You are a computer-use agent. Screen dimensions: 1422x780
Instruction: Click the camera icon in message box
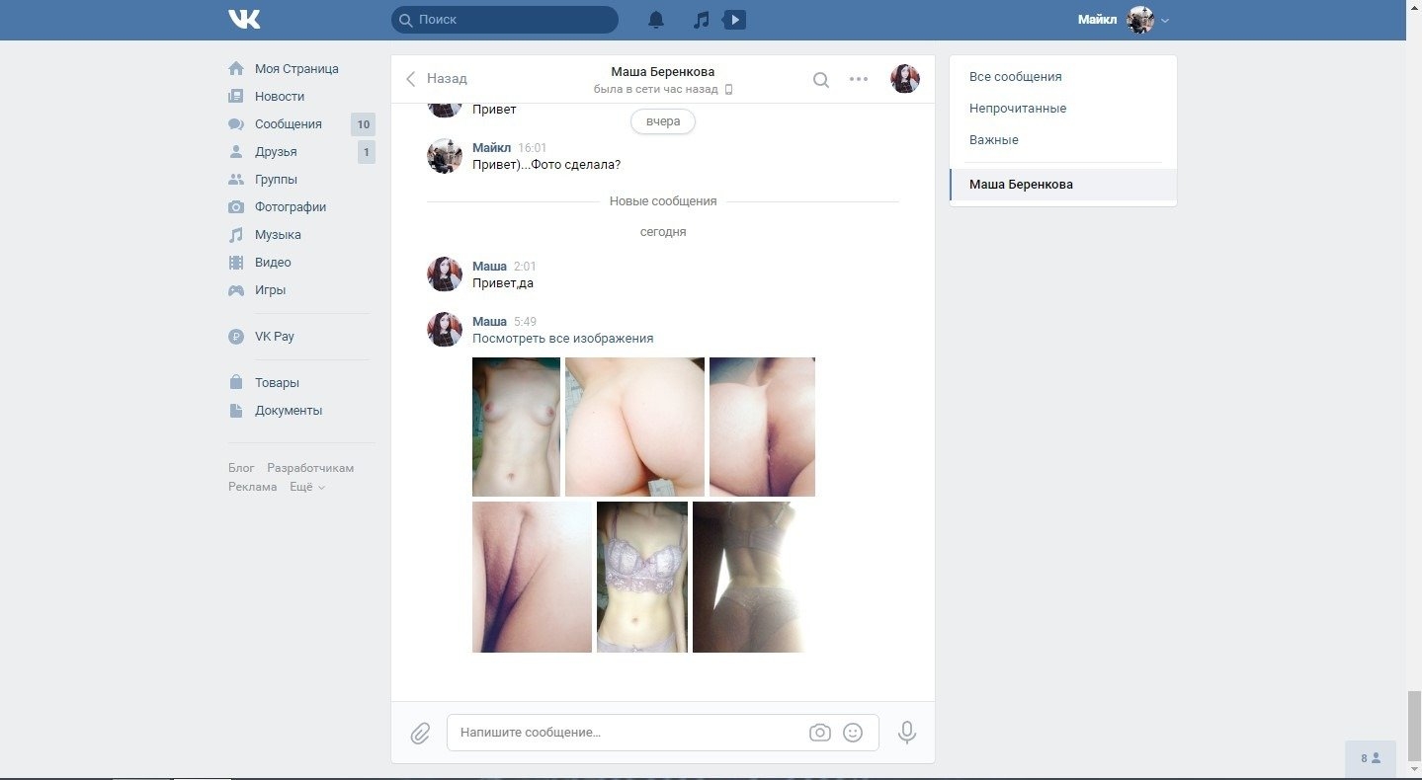pyautogui.click(x=819, y=733)
